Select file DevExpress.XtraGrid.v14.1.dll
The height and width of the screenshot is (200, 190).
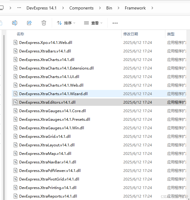(99, 137)
